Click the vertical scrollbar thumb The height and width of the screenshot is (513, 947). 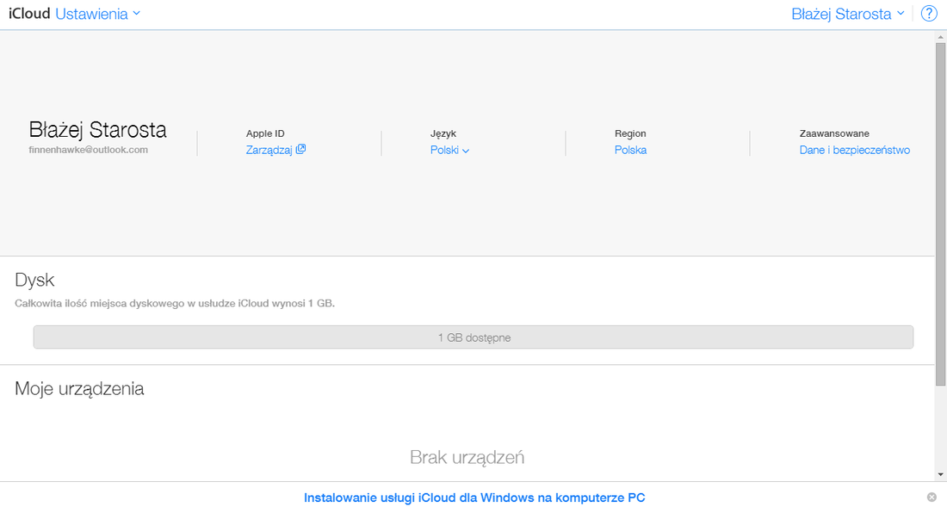pos(940,214)
